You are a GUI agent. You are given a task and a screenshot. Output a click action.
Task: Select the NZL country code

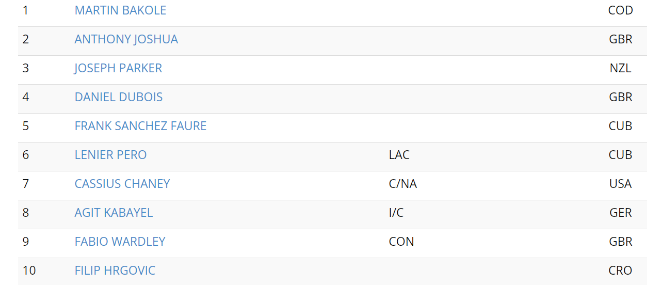(x=621, y=68)
